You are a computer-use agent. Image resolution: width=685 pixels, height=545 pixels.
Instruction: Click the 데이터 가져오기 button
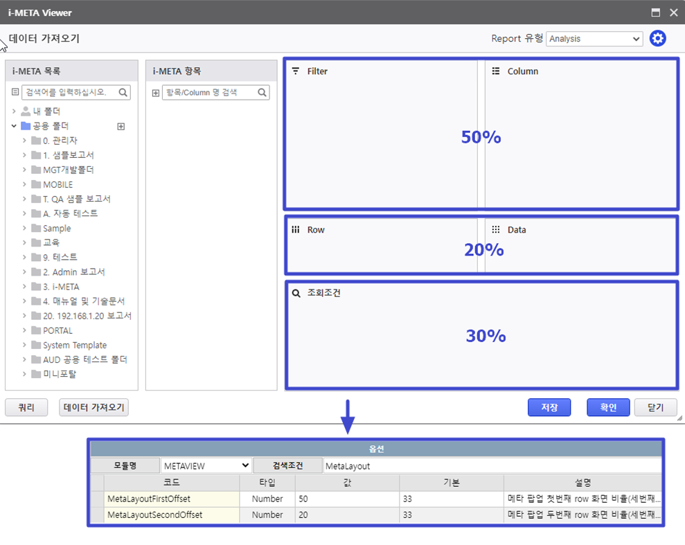coord(94,407)
